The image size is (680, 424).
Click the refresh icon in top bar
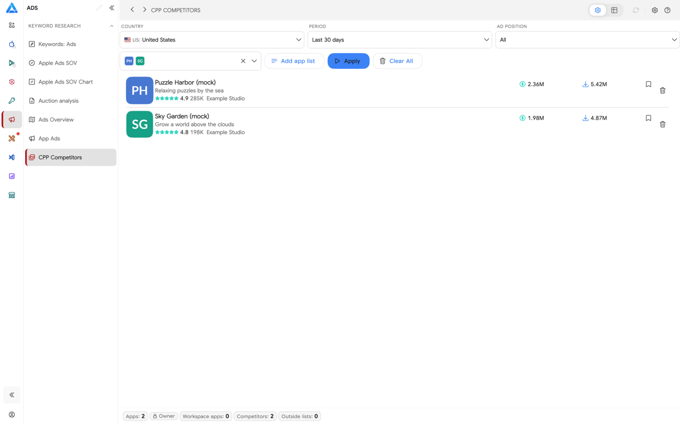636,10
